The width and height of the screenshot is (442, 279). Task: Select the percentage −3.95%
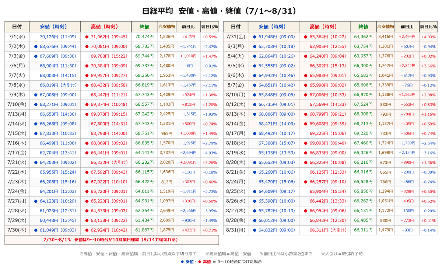tap(210, 210)
